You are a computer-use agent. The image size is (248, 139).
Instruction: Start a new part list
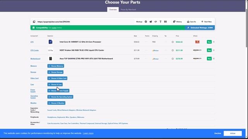pos(206,22)
